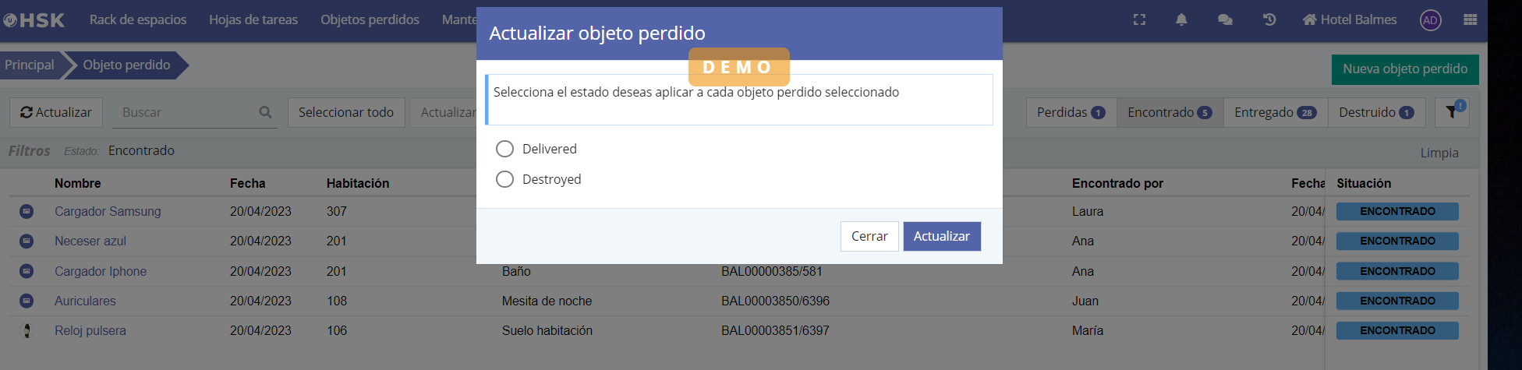Click the Cerrar button in dialog
1522x370 pixels.
pyautogui.click(x=869, y=236)
